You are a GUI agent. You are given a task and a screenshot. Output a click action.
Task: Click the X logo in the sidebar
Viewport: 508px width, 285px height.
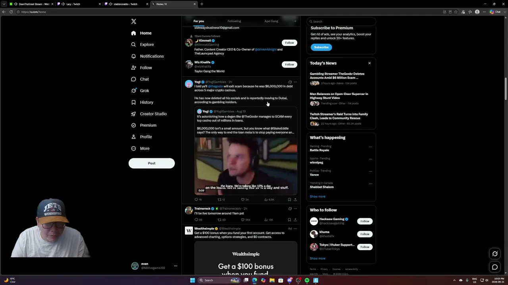point(134,21)
